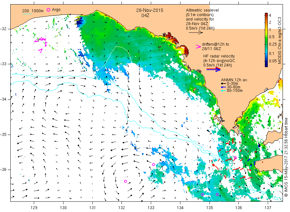290x212 pixels.
Task: Click the Argo float circle near 136E
Action: point(235,158)
